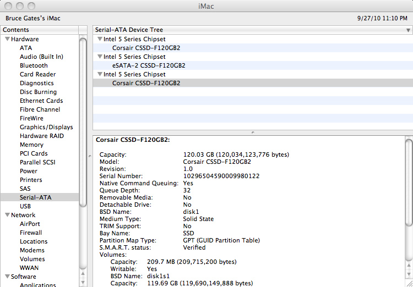Click the Bruce Gates's iMac label
The height and width of the screenshot is (287, 413).
(33, 18)
